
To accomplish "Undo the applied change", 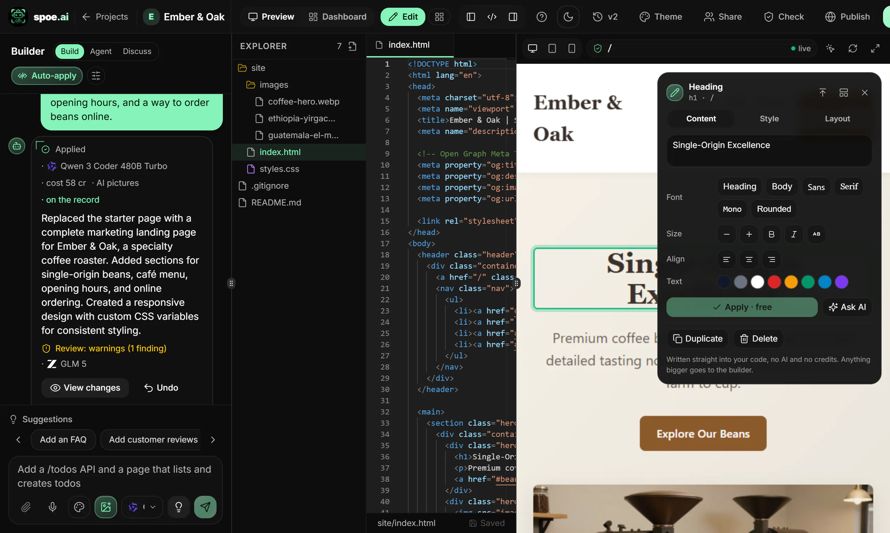I will click(x=161, y=387).
